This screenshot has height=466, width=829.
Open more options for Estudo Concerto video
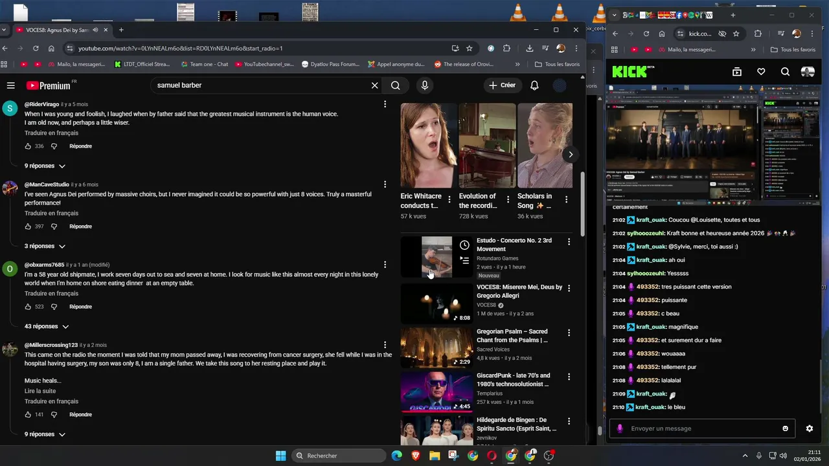569,241
